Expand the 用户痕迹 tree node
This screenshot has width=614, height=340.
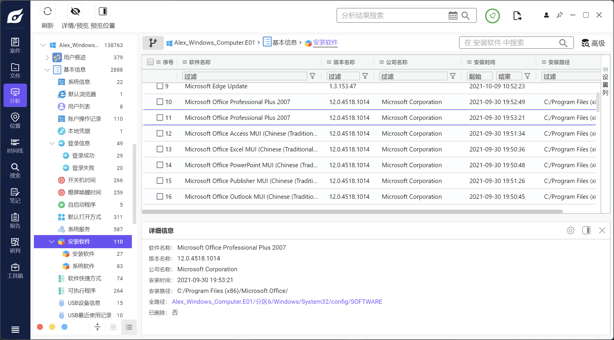[47, 57]
